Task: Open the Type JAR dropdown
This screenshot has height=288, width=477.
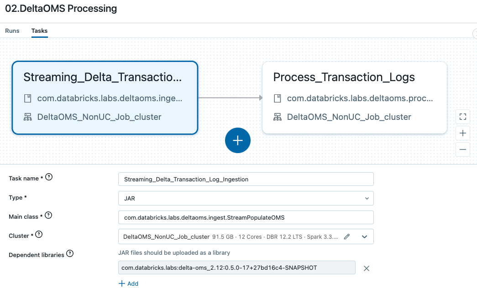Action: click(x=246, y=198)
